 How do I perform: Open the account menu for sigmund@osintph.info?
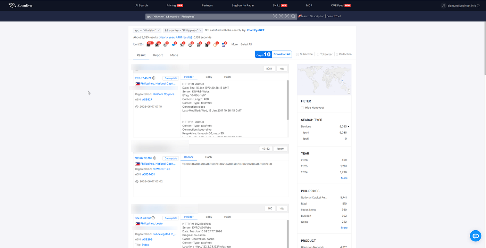tap(461, 6)
